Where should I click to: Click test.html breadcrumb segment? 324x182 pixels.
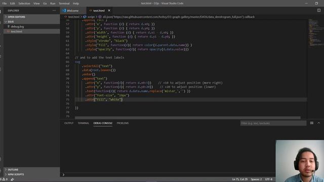(74, 17)
